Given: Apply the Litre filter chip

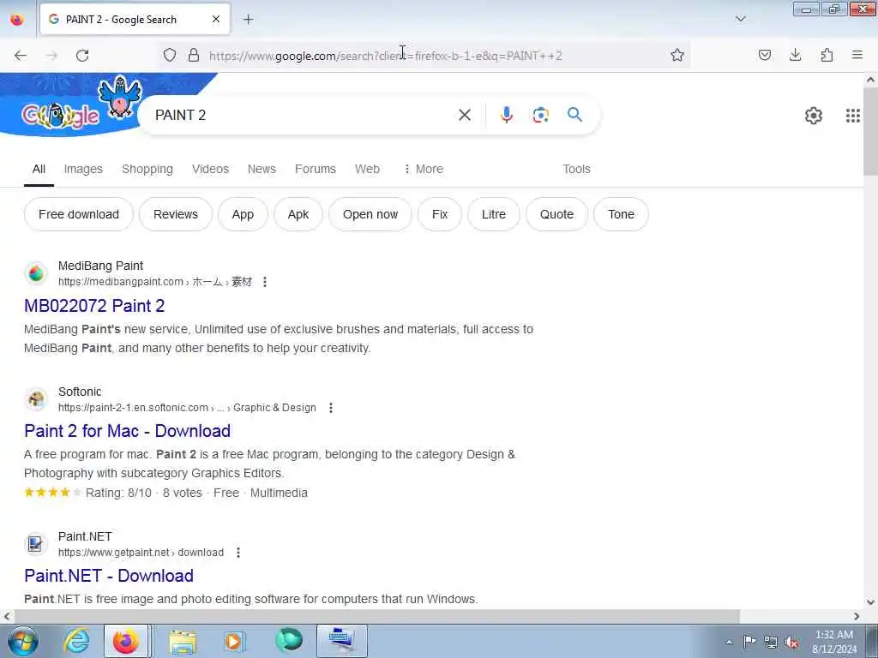Looking at the screenshot, I should (493, 214).
